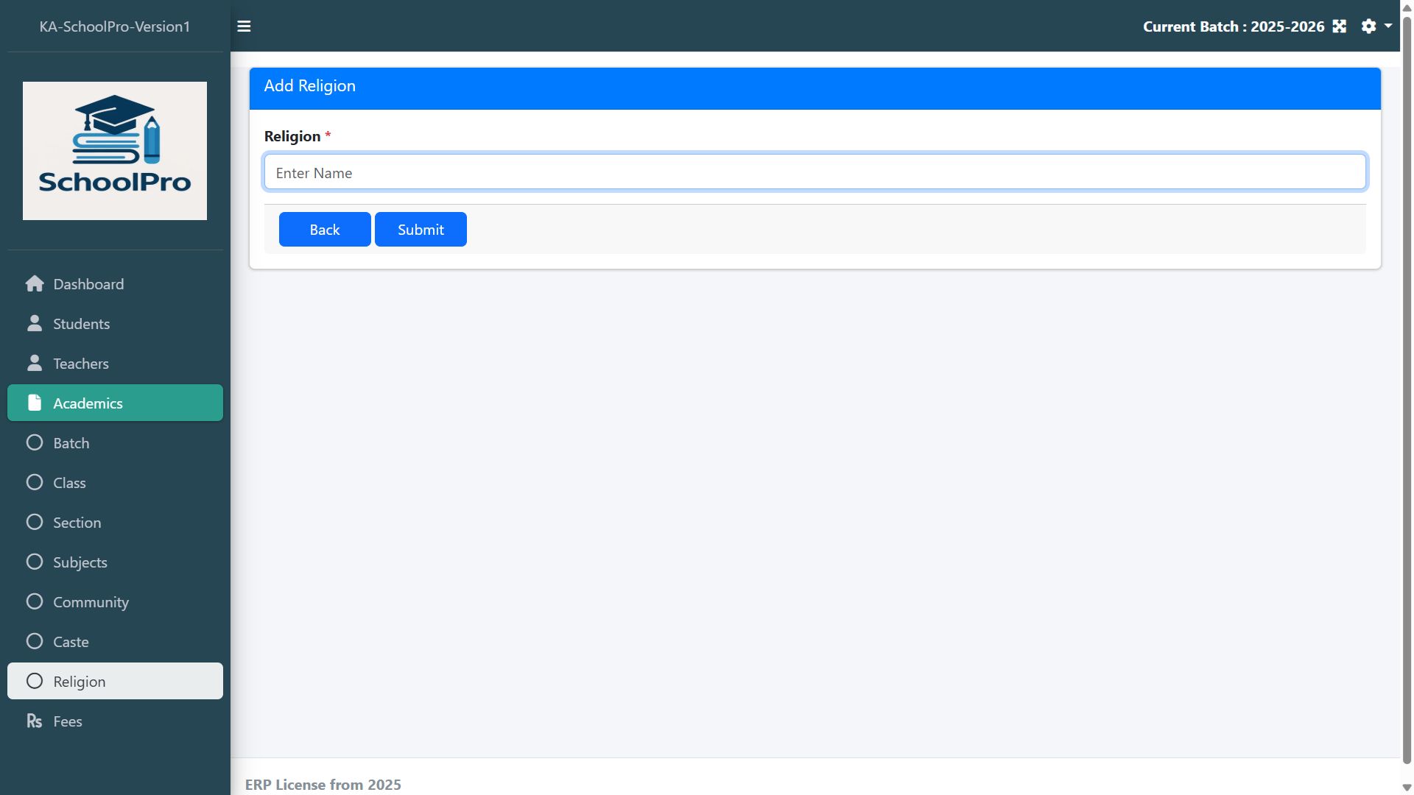
Task: Click the Dashboard home icon
Action: pos(35,284)
